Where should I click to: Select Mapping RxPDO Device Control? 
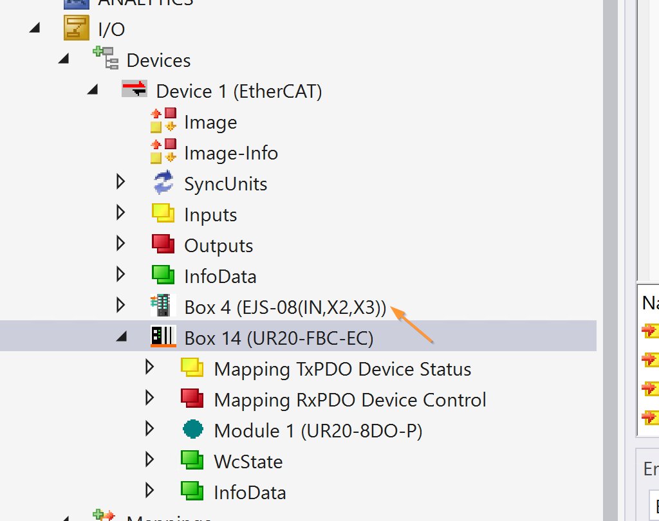(349, 400)
